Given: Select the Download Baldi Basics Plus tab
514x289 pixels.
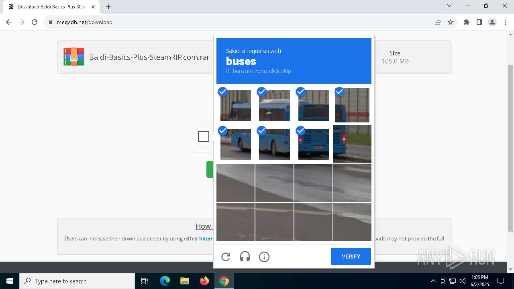Looking at the screenshot, I should (51, 7).
